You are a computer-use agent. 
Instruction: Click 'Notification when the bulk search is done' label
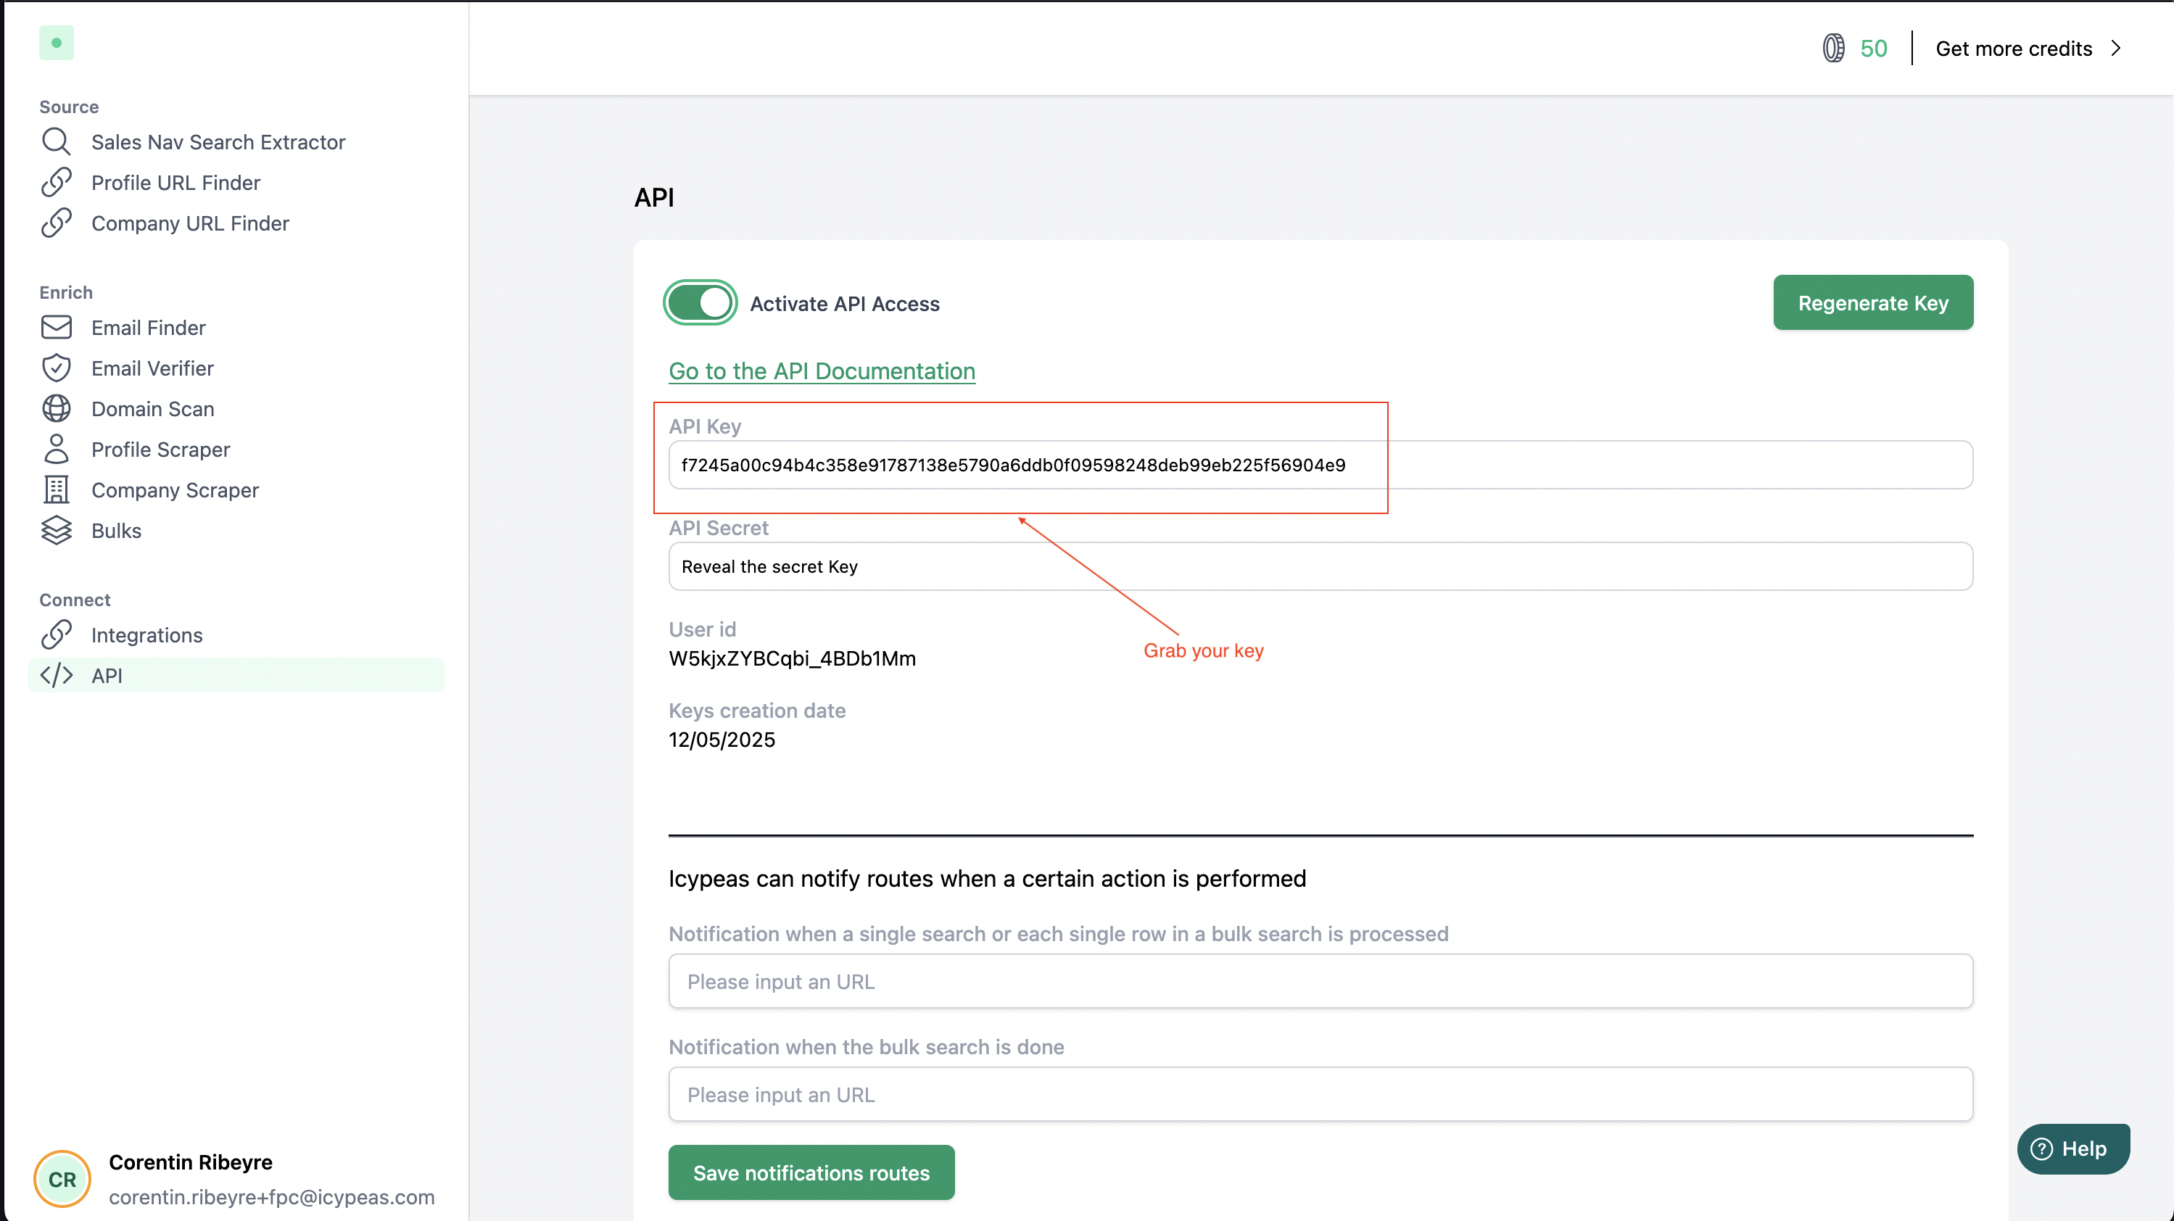(866, 1047)
